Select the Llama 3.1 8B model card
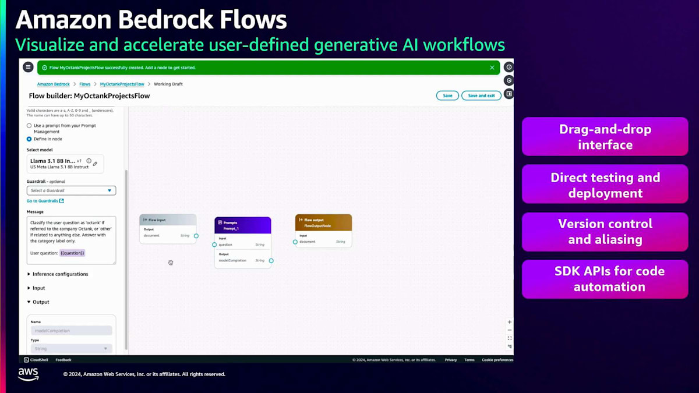 click(65, 164)
